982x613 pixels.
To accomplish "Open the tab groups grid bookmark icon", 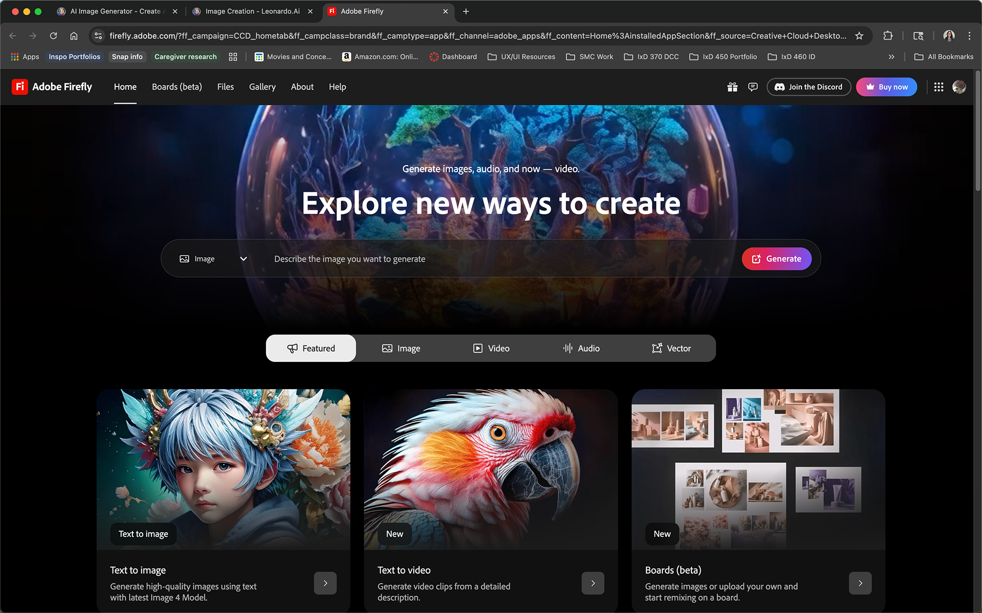I will coord(233,57).
